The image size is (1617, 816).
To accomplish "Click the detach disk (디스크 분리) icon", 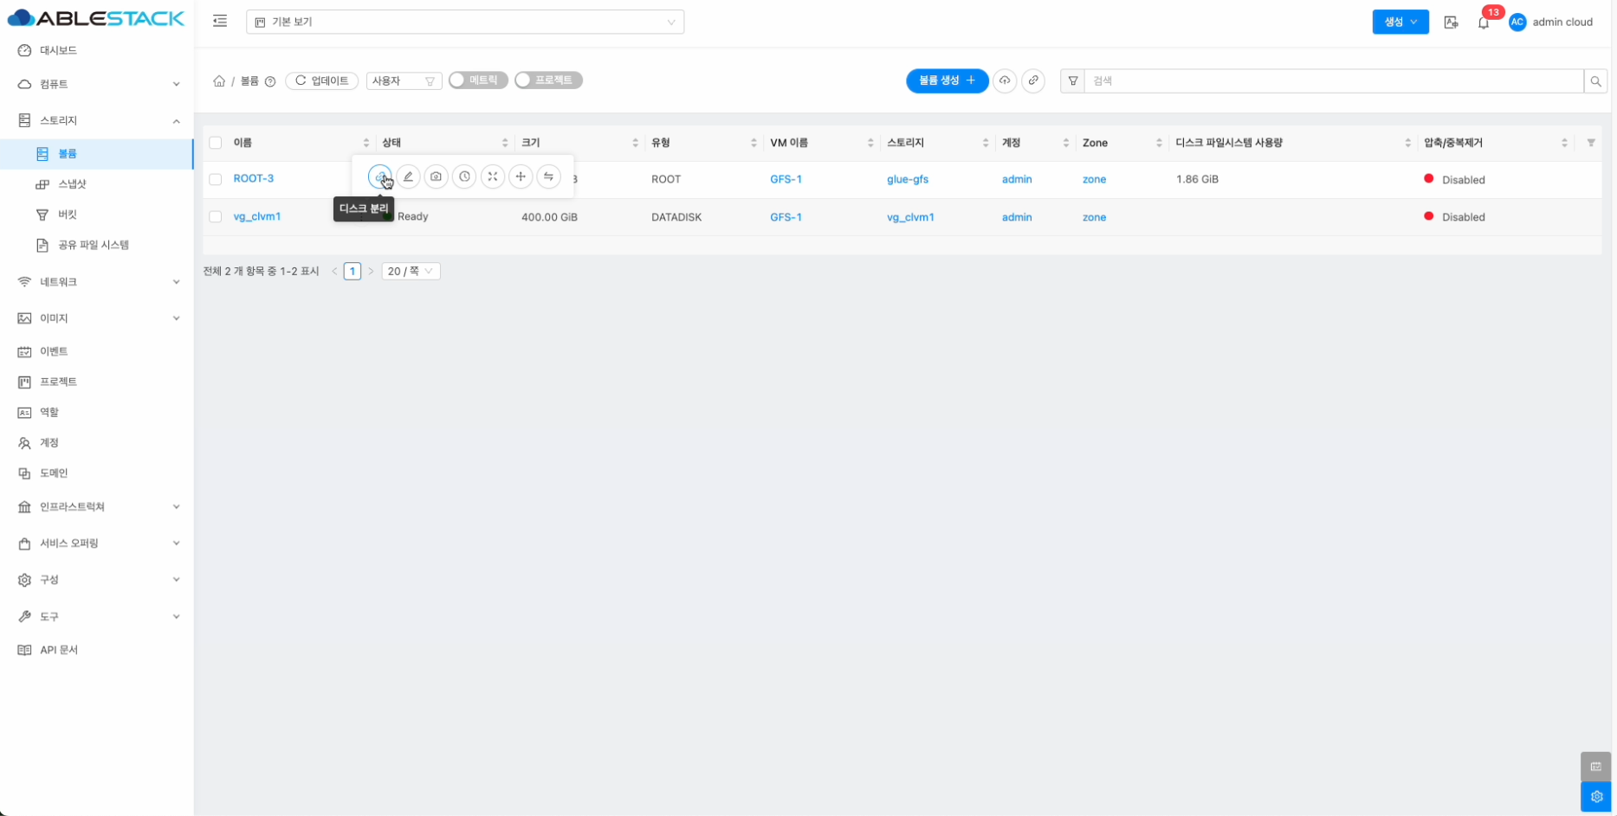I will click(379, 177).
